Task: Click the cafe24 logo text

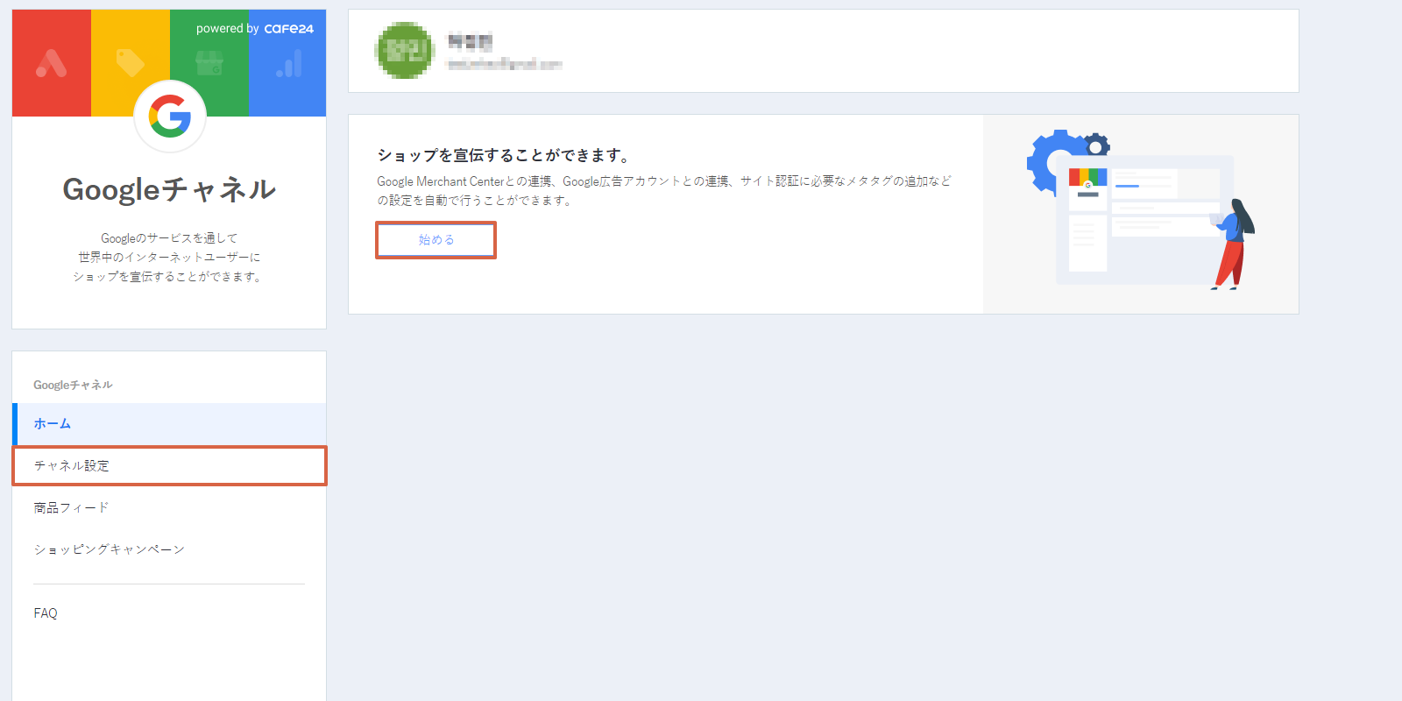Action: [289, 29]
